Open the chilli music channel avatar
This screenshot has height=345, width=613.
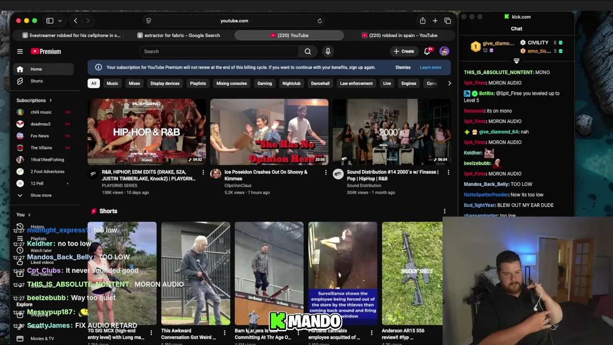(20, 112)
